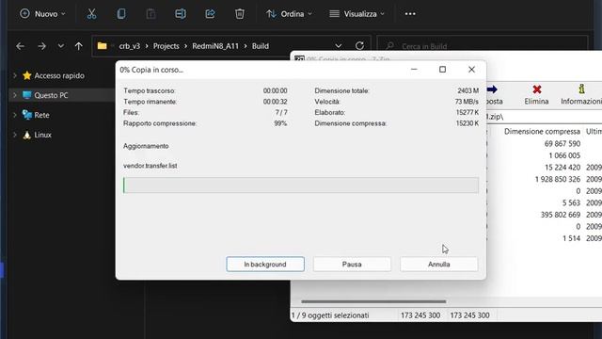
Task: Click the copy progress bar
Action: 301,186
